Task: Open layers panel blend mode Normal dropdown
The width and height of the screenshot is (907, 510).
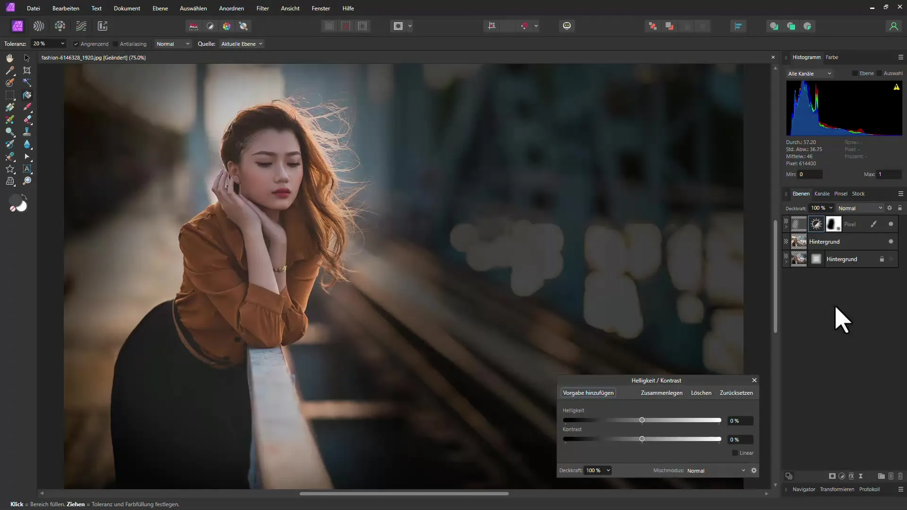Action: coord(860,208)
